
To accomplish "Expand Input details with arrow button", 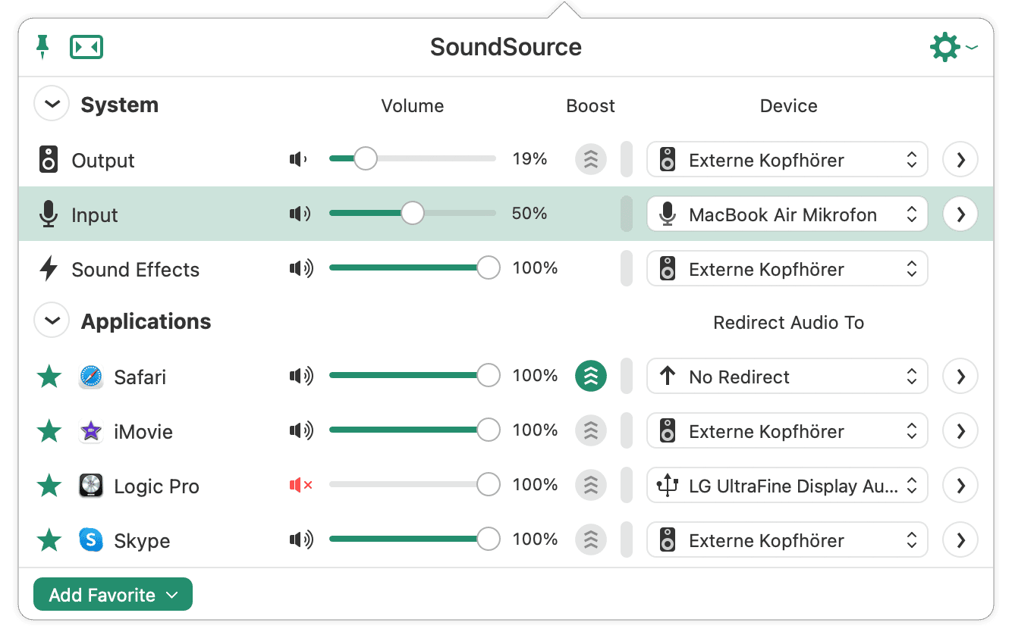I will (x=960, y=214).
